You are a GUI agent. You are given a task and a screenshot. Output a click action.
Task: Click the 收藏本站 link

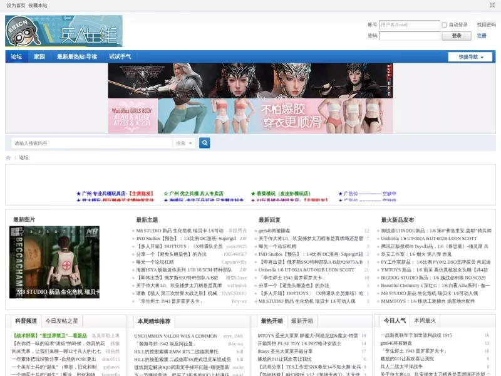coord(38,6)
